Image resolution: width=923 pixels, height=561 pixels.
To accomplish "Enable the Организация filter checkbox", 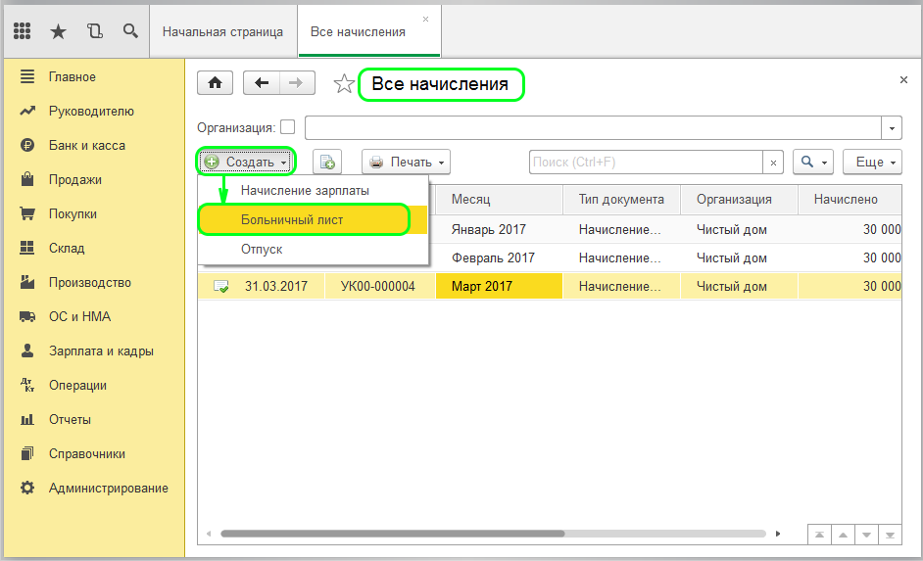I will click(x=287, y=127).
